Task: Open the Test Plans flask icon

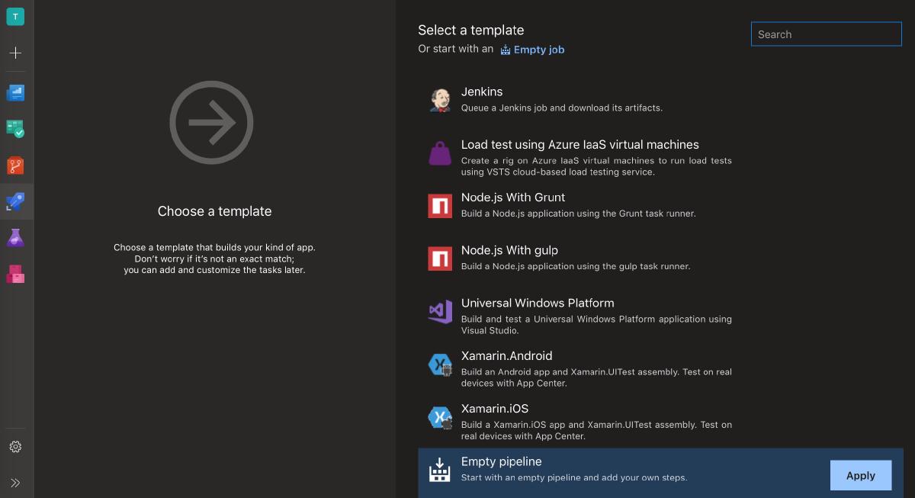Action: coord(16,237)
